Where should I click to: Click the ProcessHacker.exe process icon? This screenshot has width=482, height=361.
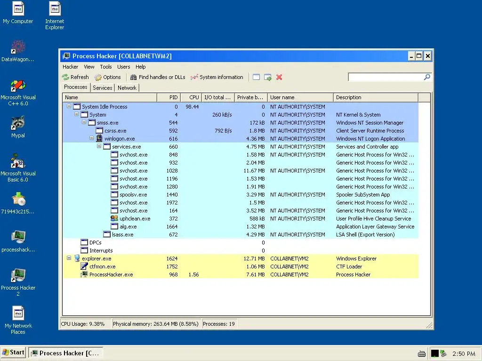84,275
